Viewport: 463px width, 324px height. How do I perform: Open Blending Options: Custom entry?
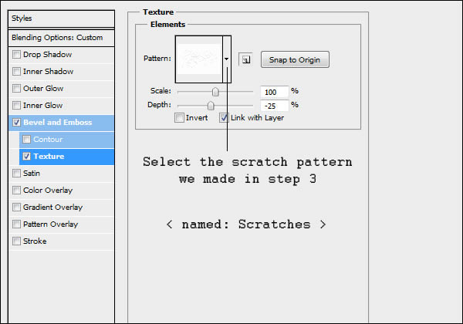(x=62, y=38)
